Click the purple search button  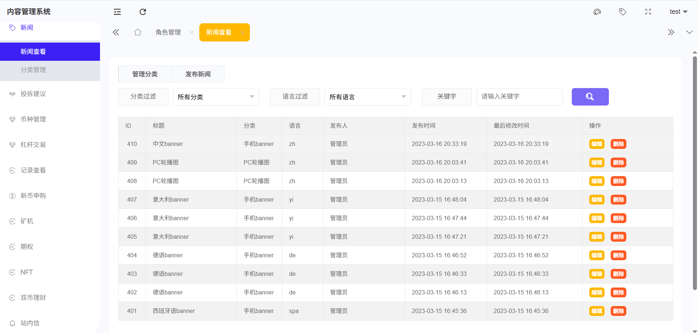tap(590, 97)
